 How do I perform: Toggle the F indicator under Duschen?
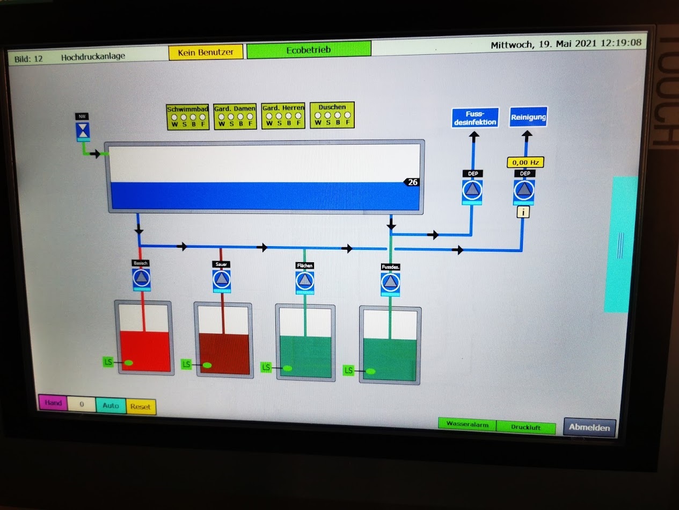pos(347,115)
